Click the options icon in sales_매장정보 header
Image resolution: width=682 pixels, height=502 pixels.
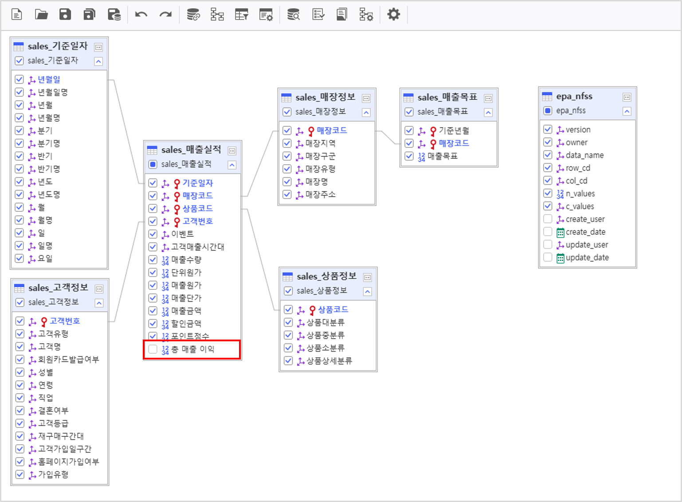(366, 99)
